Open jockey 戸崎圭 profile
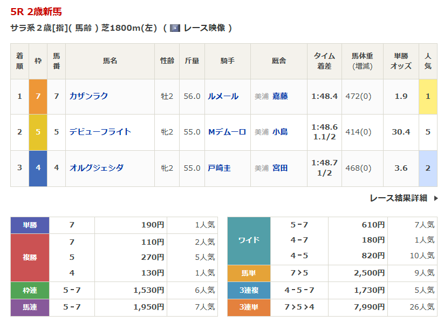The height and width of the screenshot is (322, 444). pos(219,168)
